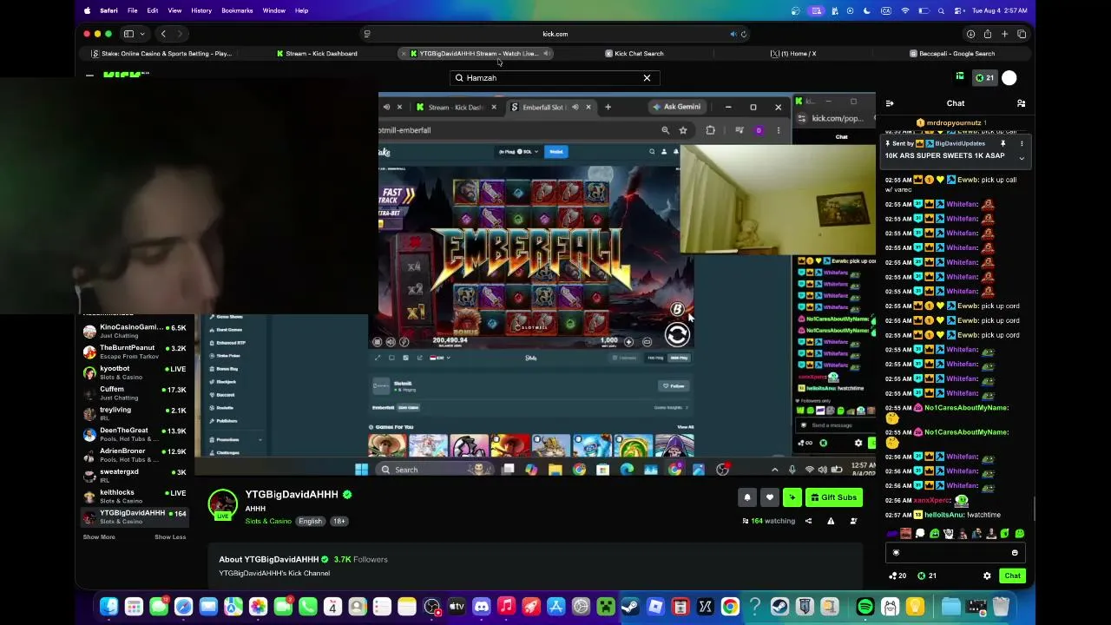Open Safari share sheet icon

click(987, 34)
